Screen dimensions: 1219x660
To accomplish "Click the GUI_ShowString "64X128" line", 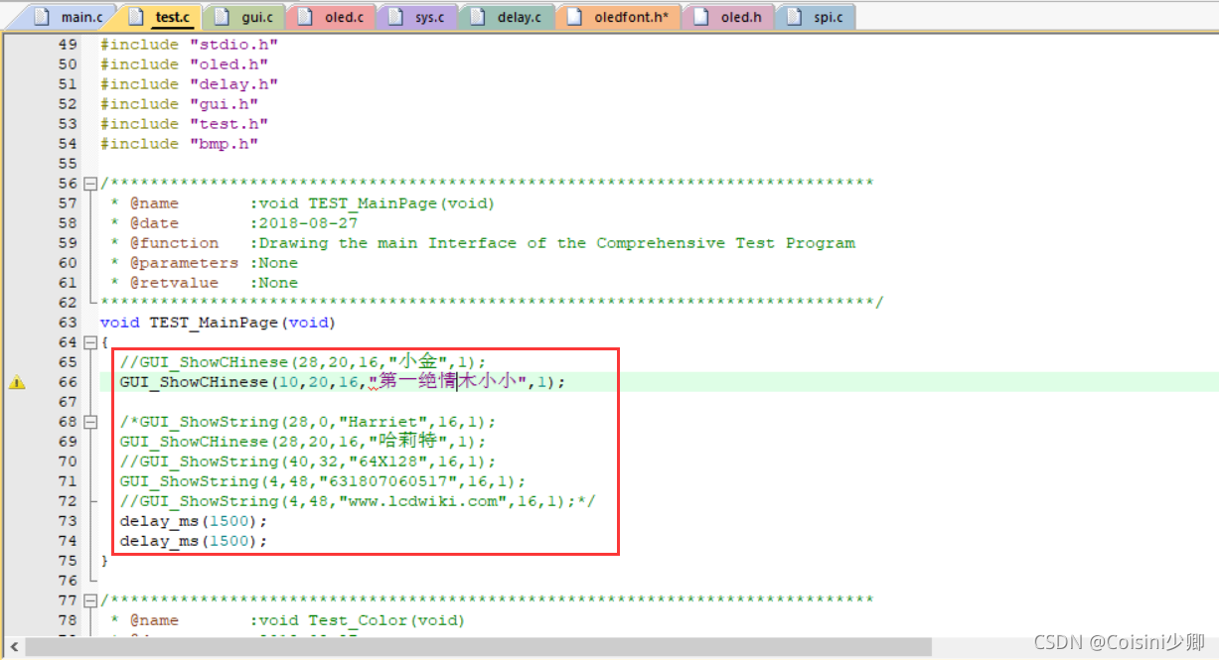I will 307,462.
